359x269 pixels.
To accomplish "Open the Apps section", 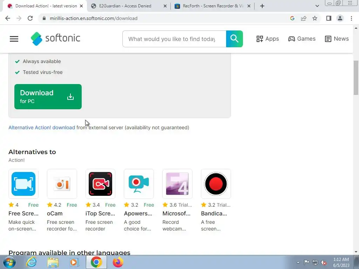I will pyautogui.click(x=267, y=39).
